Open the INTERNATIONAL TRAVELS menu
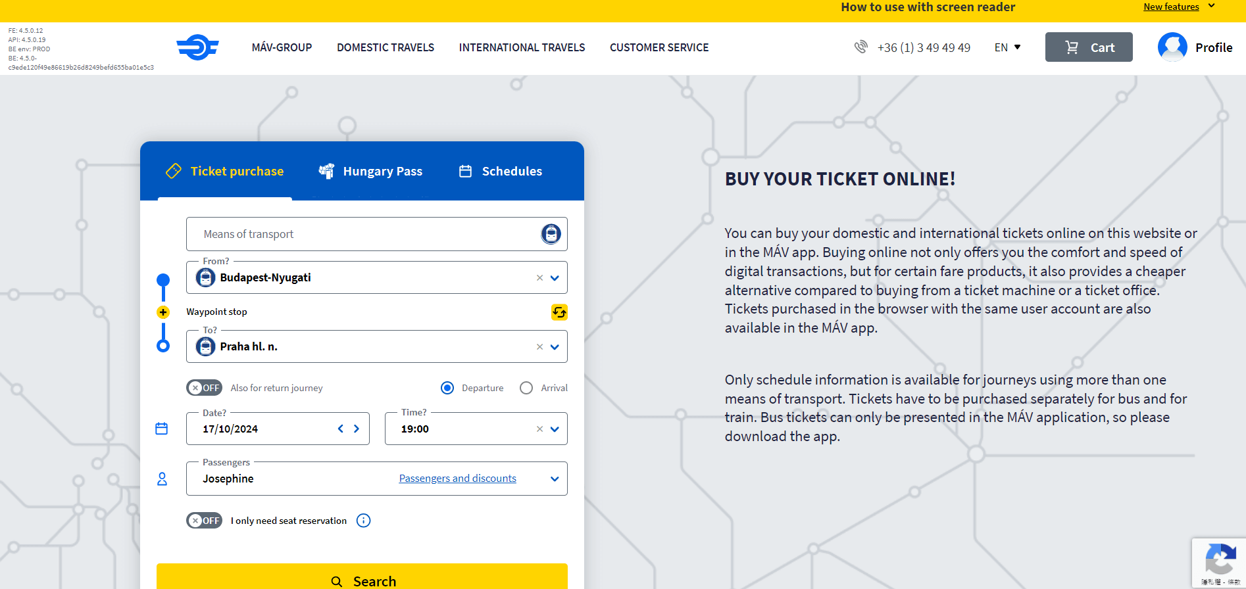The width and height of the screenshot is (1246, 589). [522, 47]
